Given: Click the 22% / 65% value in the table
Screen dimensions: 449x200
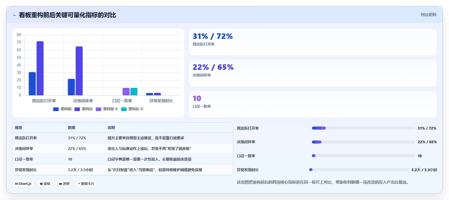Looking at the screenshot, I should [x=77, y=149].
